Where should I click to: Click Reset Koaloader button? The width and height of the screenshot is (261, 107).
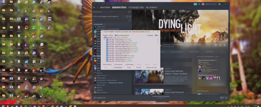(x=107, y=64)
